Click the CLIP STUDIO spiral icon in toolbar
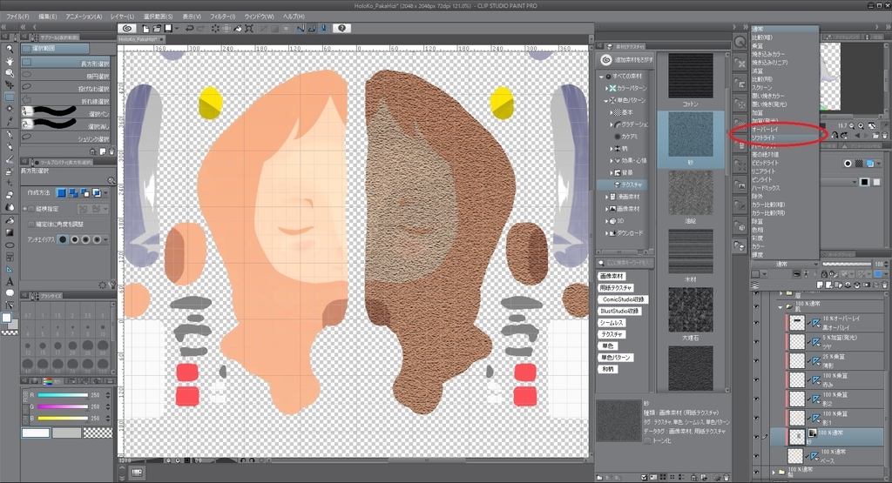The image size is (892, 483). (x=127, y=29)
